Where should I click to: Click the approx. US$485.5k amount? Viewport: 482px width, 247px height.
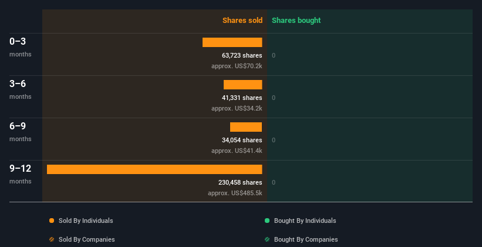[235, 193]
